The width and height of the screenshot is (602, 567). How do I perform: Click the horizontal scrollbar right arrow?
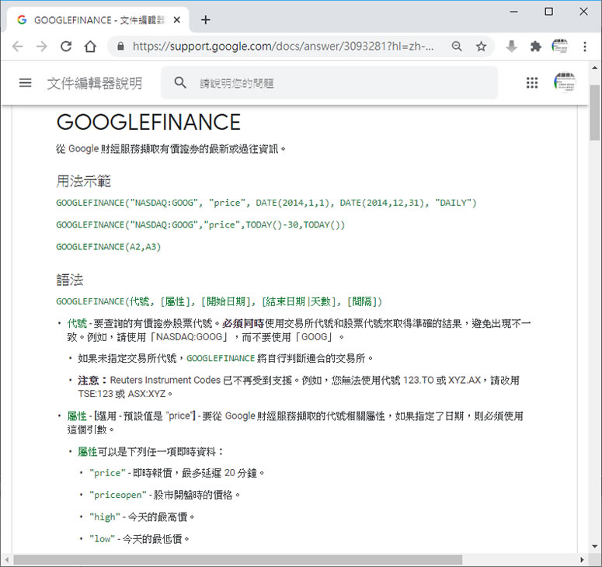click(582, 560)
